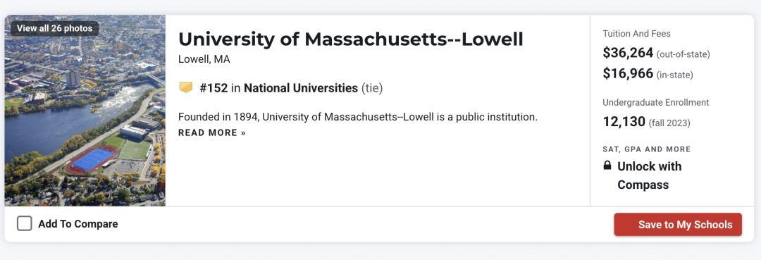The image size is (761, 260).
Task: Click the Lowell, MA location text
Action: point(204,60)
